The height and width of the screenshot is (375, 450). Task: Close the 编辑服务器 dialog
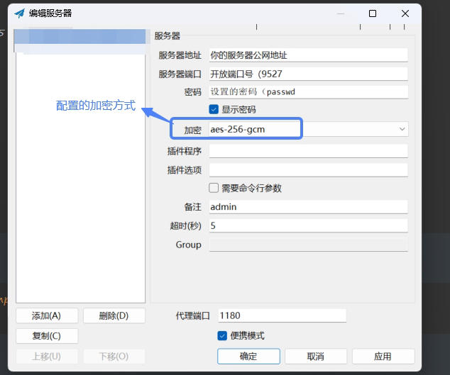tap(405, 13)
